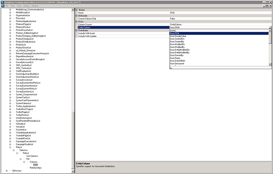This screenshot has height=174, width=273.
Task: Expand the MediaGroupList tree node
Action: point(10,12)
